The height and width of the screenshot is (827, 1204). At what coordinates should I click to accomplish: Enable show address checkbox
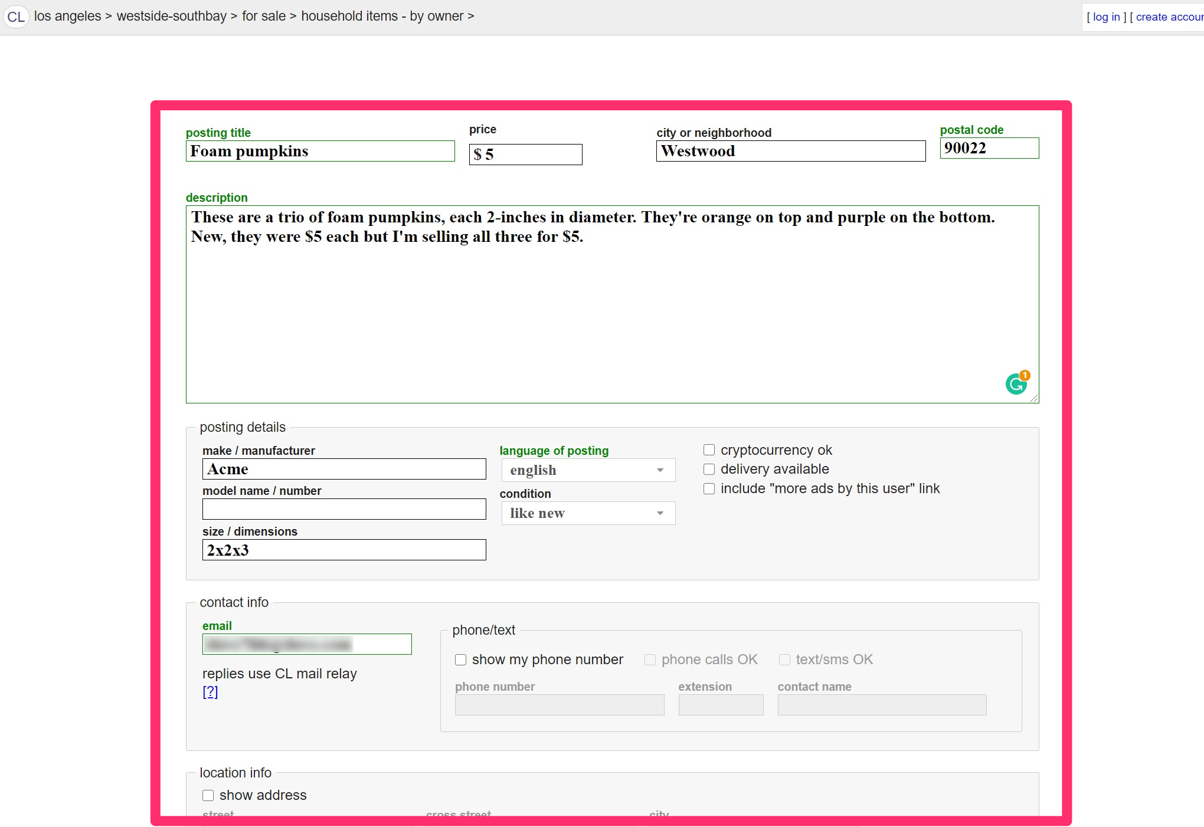(208, 795)
